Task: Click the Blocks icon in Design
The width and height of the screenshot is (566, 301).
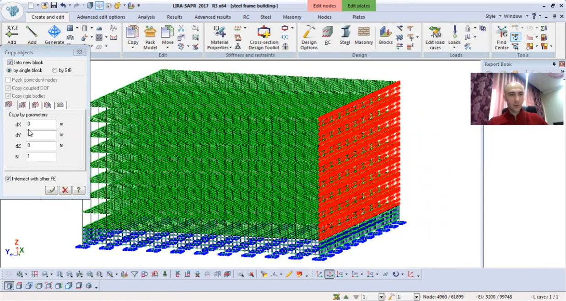Action: click(x=386, y=32)
